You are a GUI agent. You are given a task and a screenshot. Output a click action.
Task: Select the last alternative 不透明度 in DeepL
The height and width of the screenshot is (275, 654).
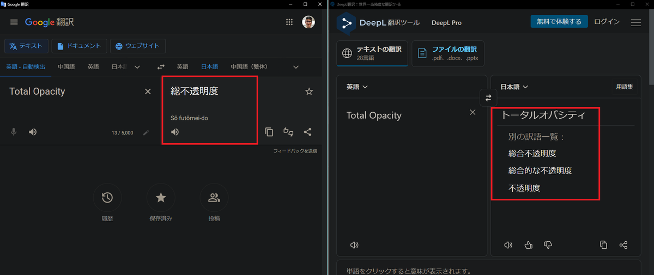[524, 188]
